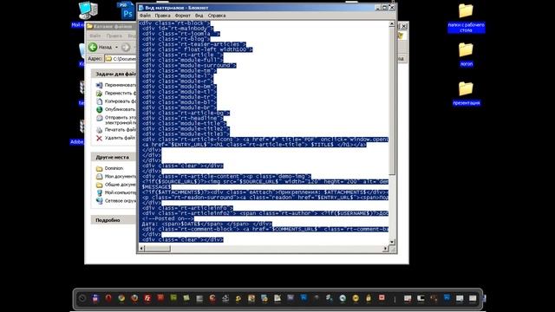Click the red X Удалить файл icon
Screen dimensions: 555x312
99,138
